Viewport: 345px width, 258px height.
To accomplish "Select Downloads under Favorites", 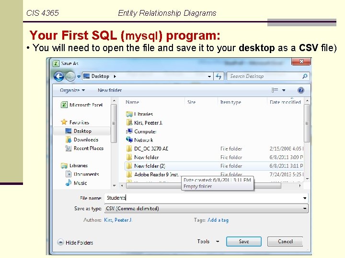I will pos(82,140).
